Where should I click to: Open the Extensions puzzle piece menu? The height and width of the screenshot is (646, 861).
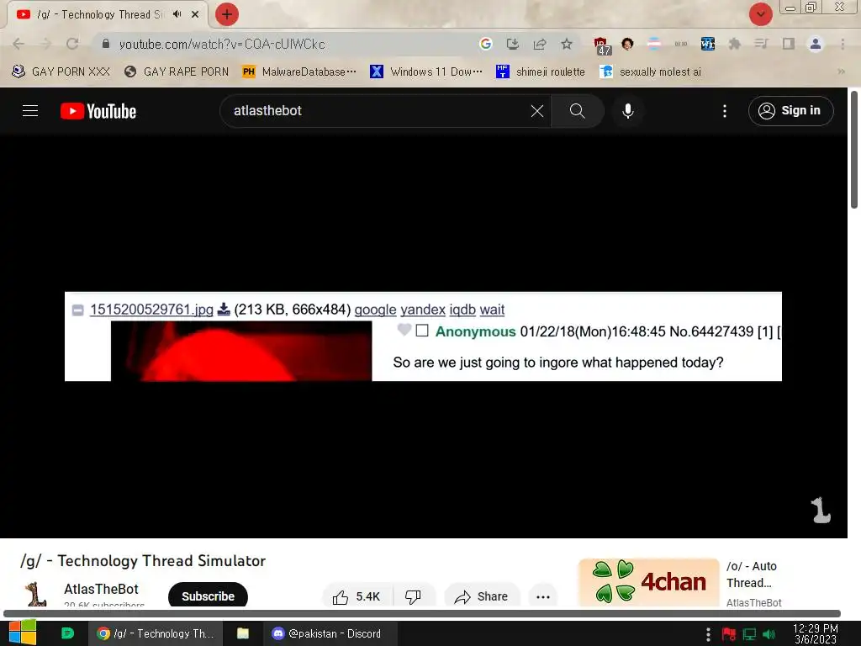click(x=734, y=44)
